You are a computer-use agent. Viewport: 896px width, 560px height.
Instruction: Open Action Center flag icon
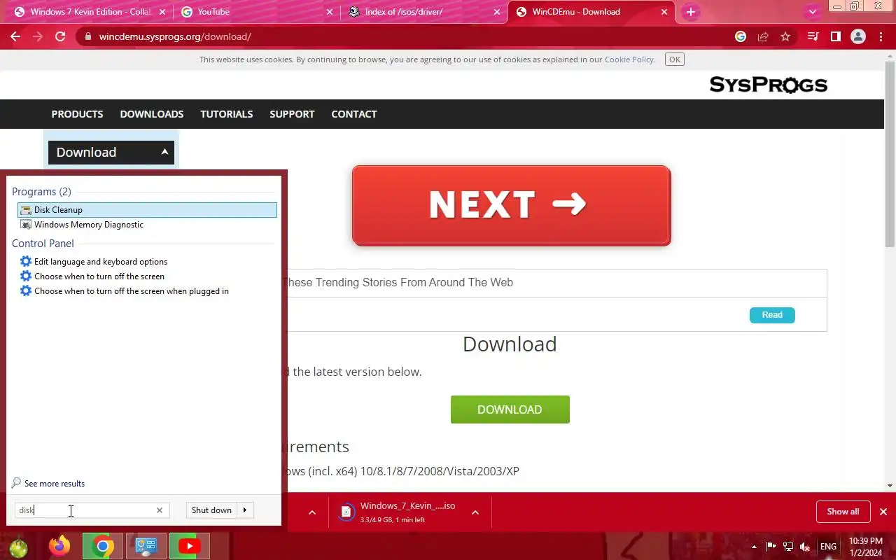(771, 547)
